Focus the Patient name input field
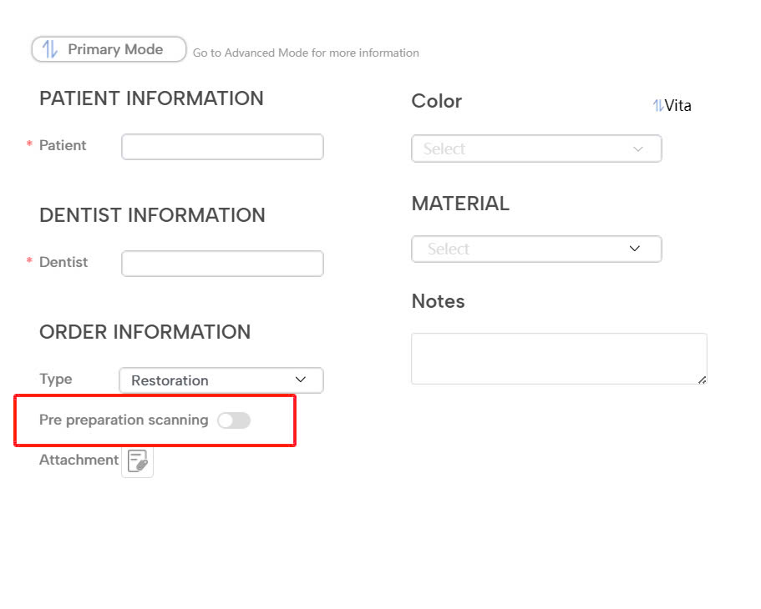Image resolution: width=761 pixels, height=609 pixels. 222,147
